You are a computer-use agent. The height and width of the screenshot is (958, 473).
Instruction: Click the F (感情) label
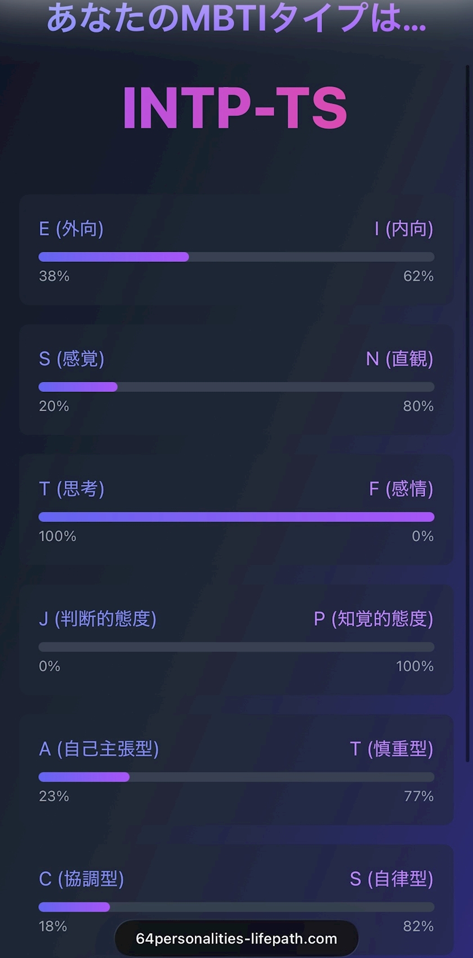pyautogui.click(x=401, y=489)
